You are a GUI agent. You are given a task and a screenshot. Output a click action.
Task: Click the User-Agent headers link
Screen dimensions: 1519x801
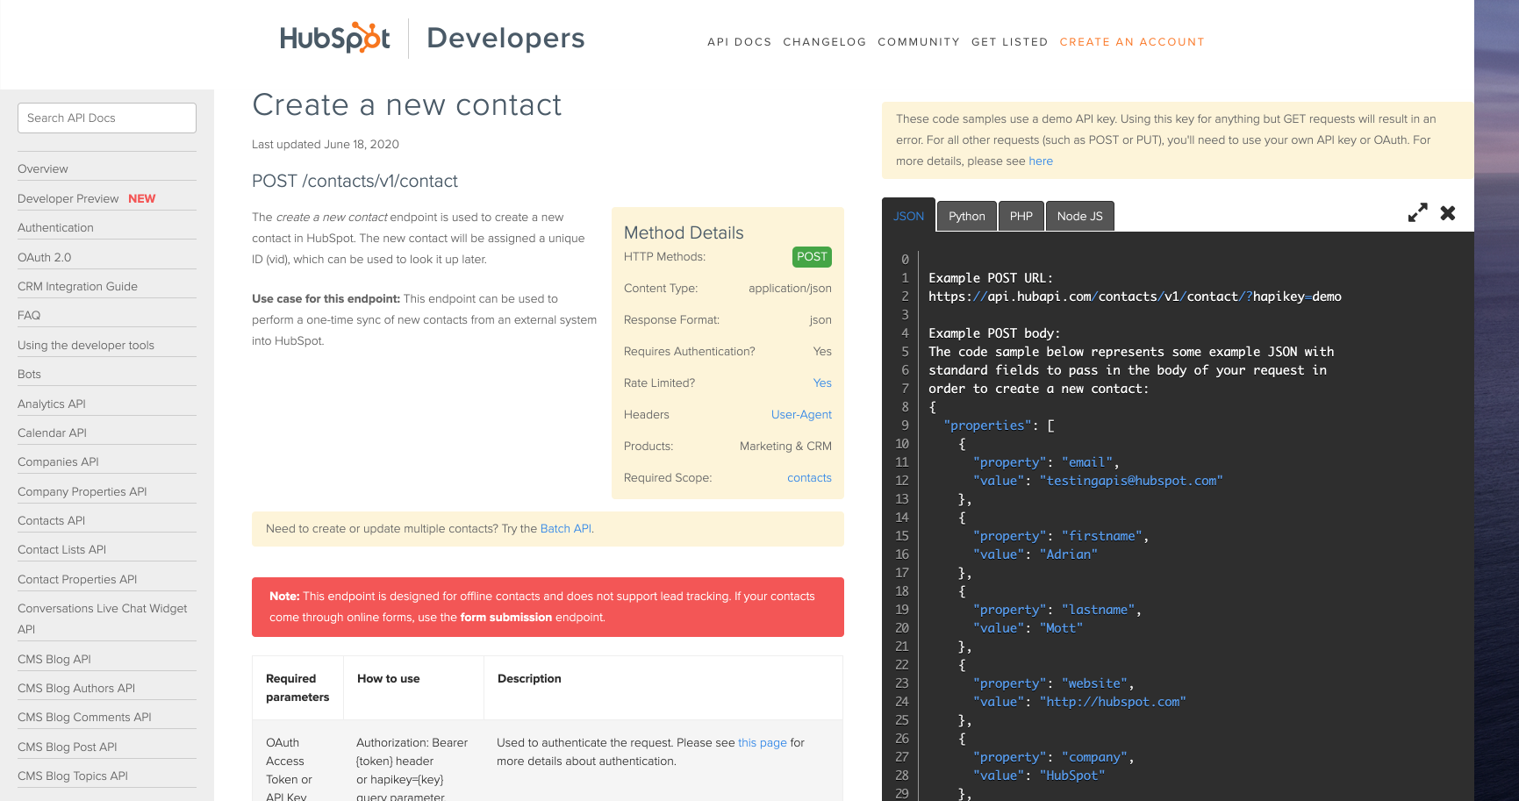tap(801, 414)
